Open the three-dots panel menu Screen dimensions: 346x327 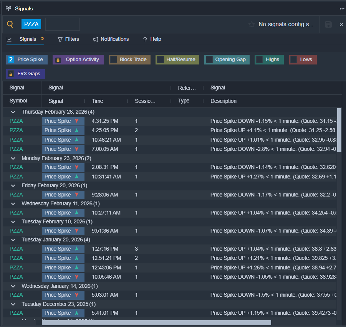pos(342,8)
